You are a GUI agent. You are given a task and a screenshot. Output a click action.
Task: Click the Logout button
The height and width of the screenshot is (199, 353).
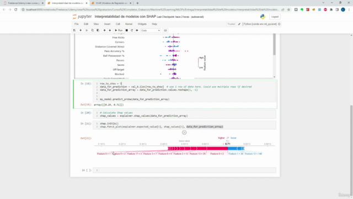pos(275,17)
